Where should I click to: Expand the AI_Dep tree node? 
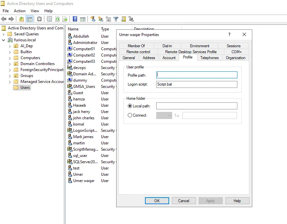(x=10, y=46)
